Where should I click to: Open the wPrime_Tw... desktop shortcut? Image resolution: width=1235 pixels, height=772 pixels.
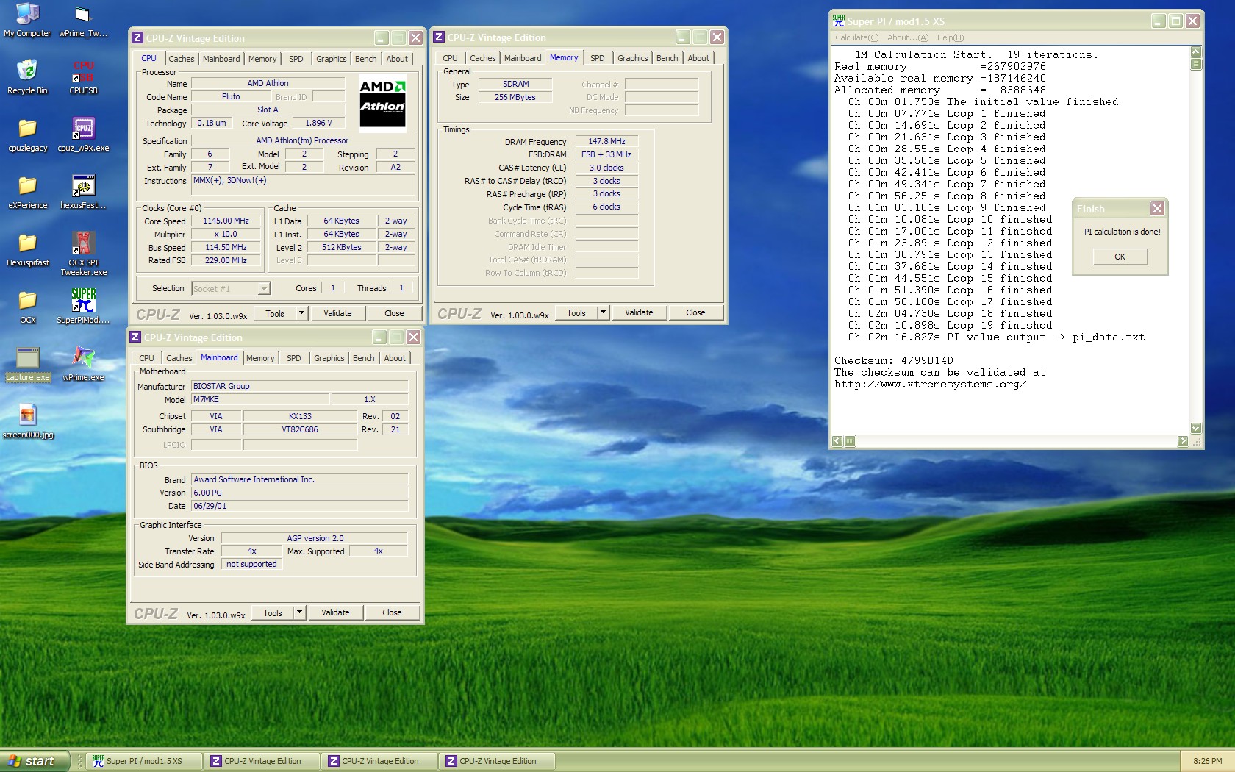tap(83, 20)
